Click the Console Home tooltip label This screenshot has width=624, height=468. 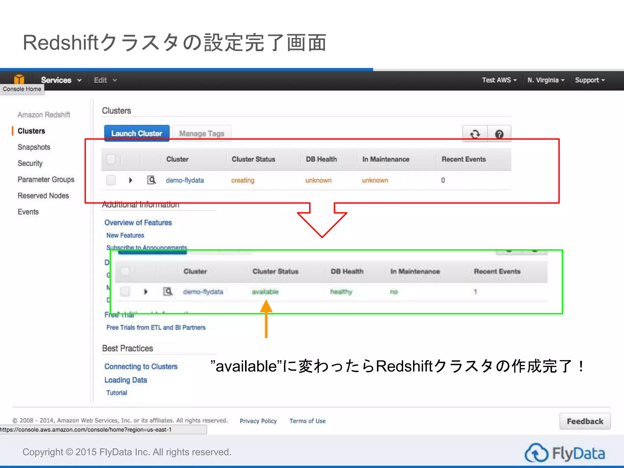point(22,89)
